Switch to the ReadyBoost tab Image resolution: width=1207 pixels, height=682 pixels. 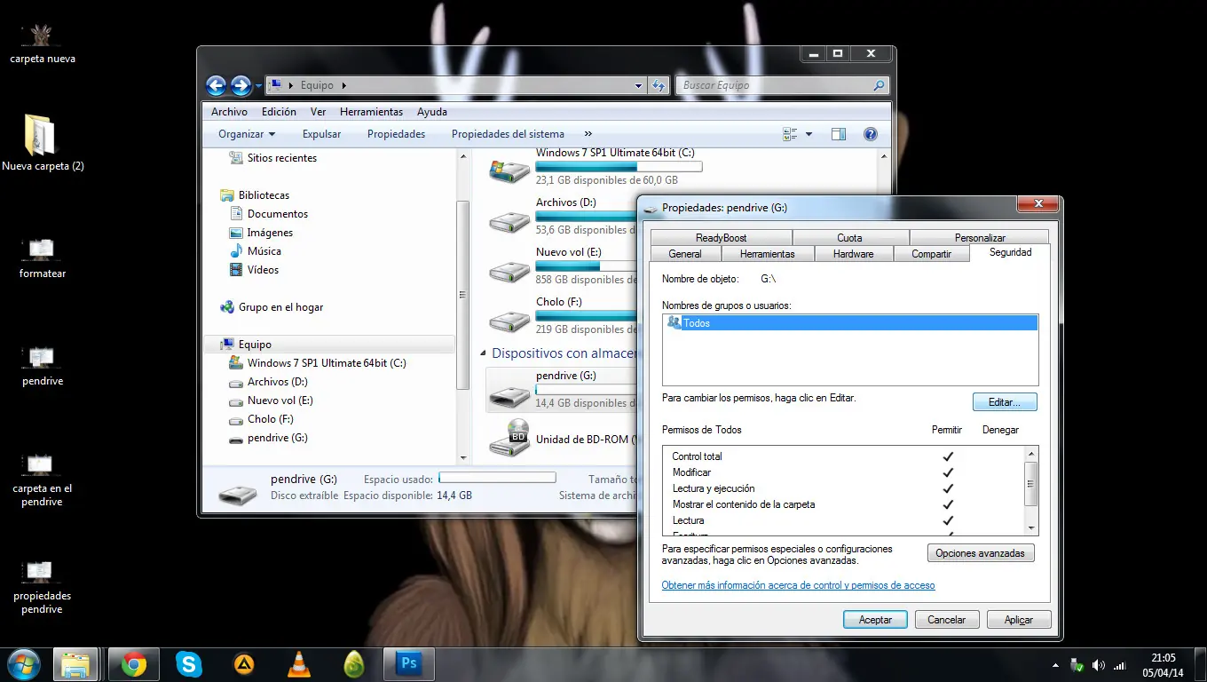pyautogui.click(x=722, y=238)
